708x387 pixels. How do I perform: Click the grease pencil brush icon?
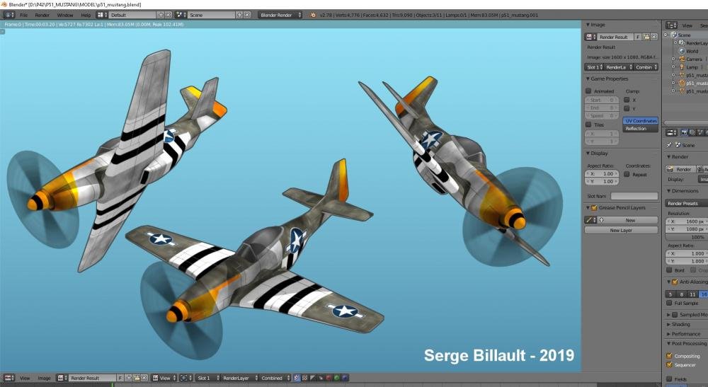[589, 220]
